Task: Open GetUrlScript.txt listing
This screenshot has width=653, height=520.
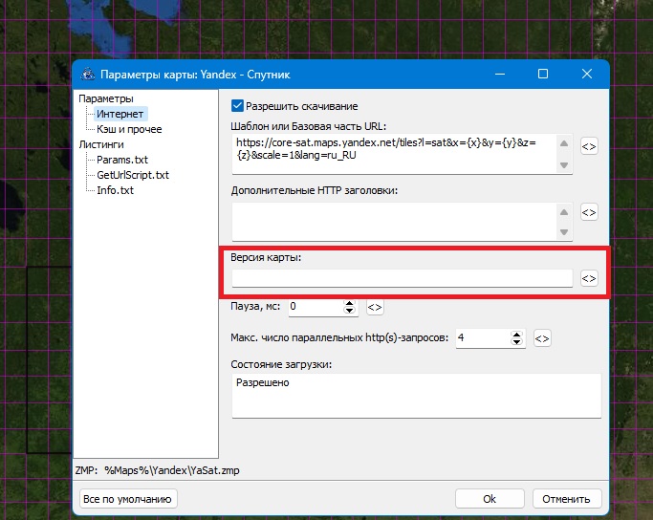Action: [x=133, y=175]
